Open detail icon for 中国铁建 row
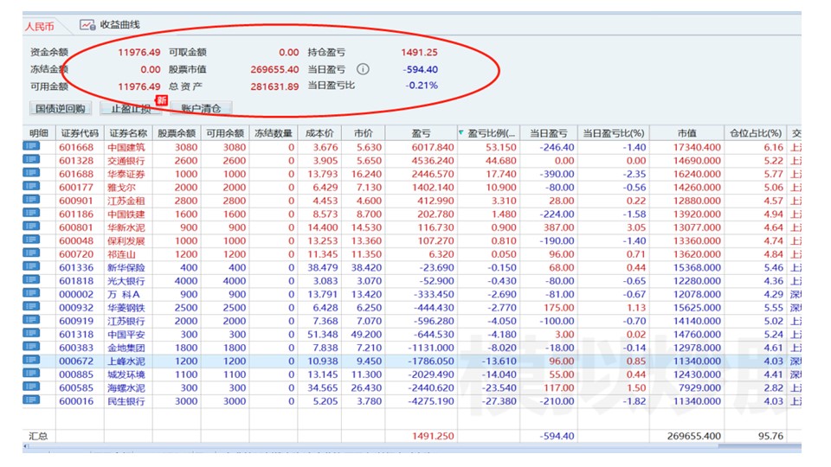Image resolution: width=831 pixels, height=467 pixels. pyautogui.click(x=31, y=213)
